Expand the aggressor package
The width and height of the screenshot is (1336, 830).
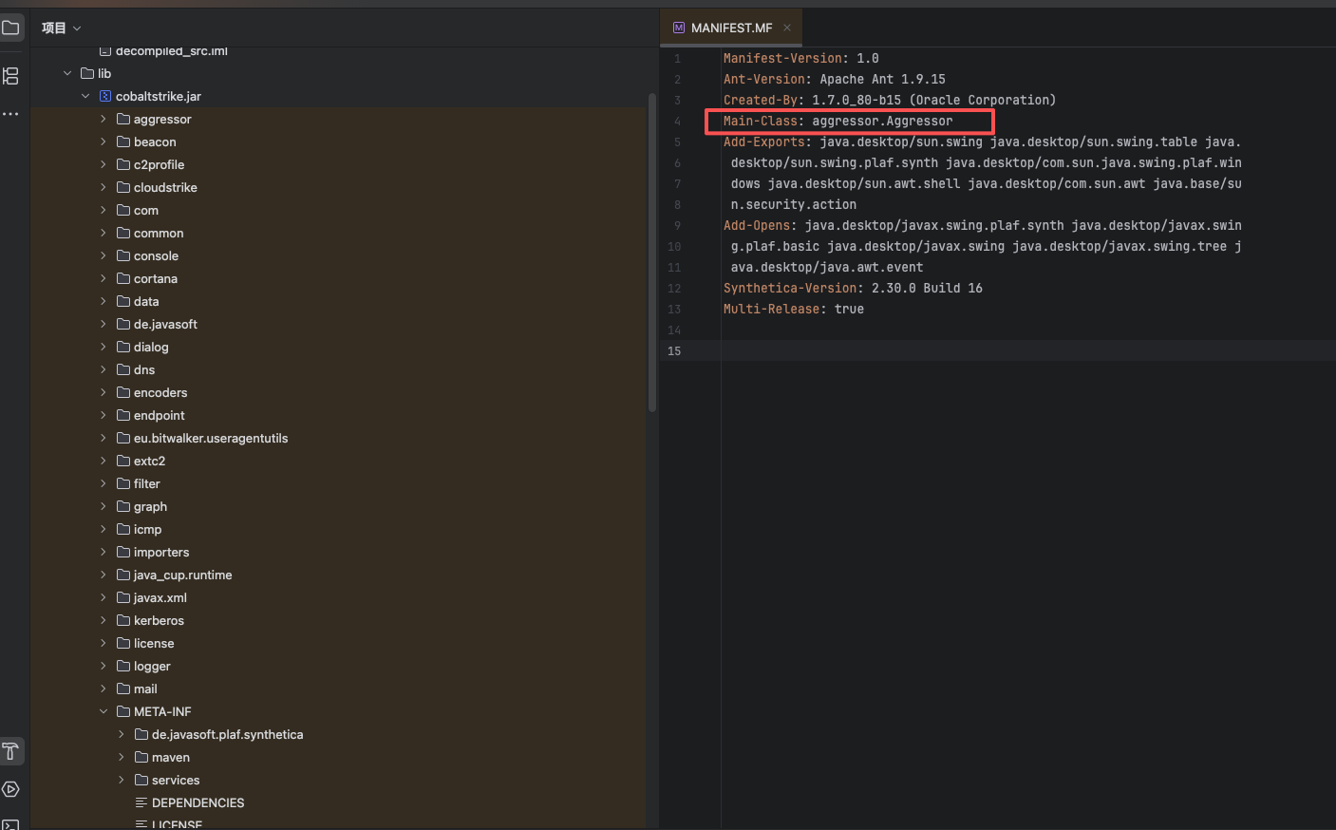tap(103, 119)
